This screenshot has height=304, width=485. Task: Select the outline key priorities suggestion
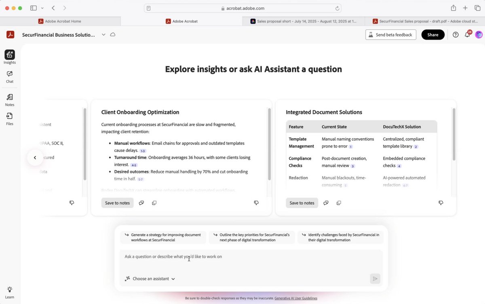tap(252, 237)
